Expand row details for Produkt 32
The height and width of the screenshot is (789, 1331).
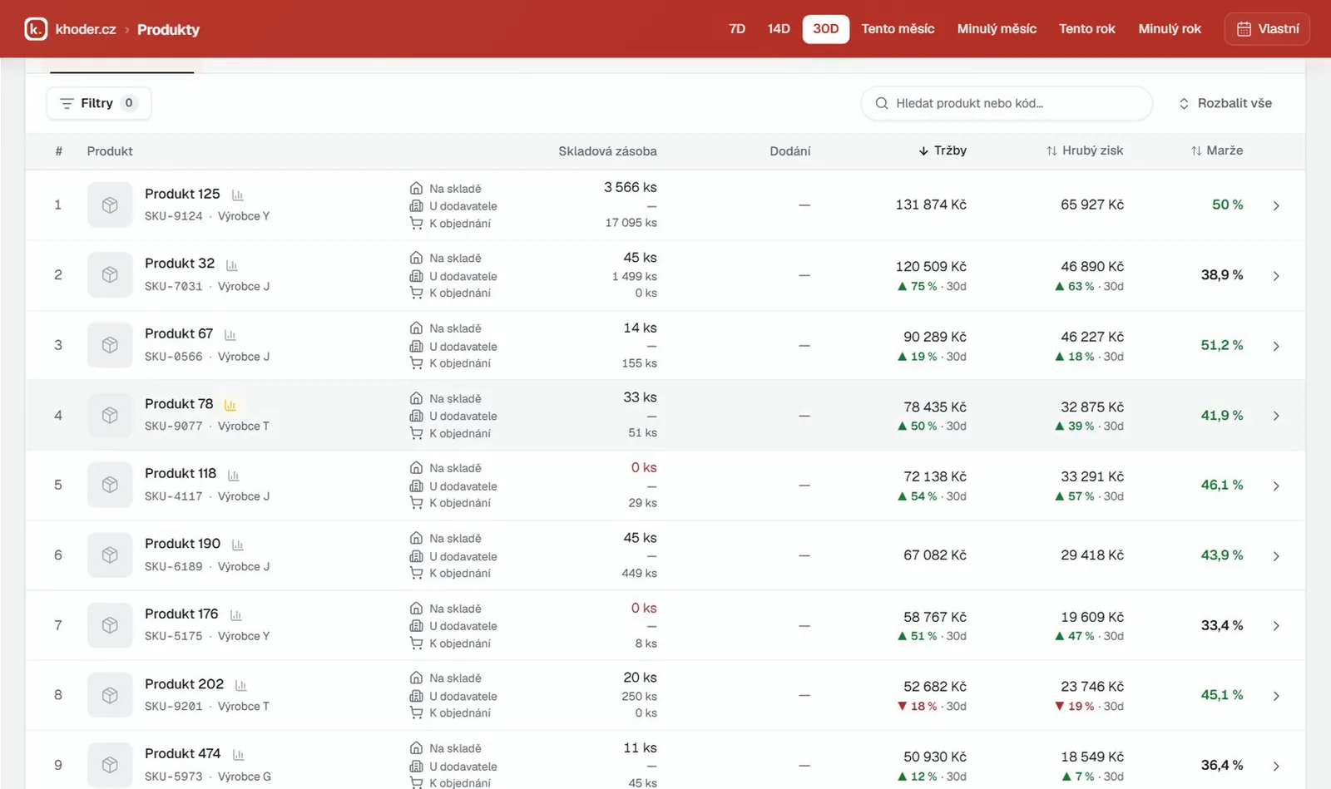1276,275
